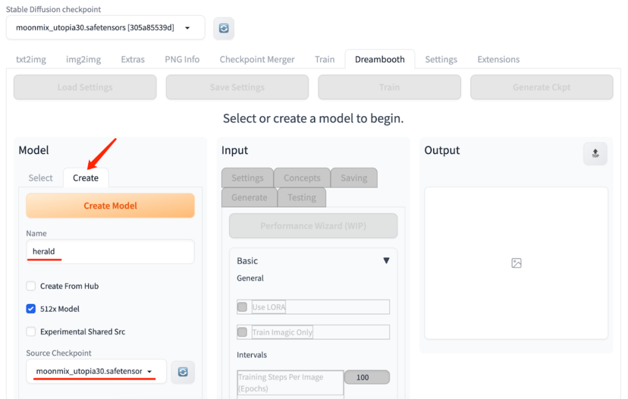Open the Input Settings tab
The height and width of the screenshot is (399, 628).
tap(247, 178)
